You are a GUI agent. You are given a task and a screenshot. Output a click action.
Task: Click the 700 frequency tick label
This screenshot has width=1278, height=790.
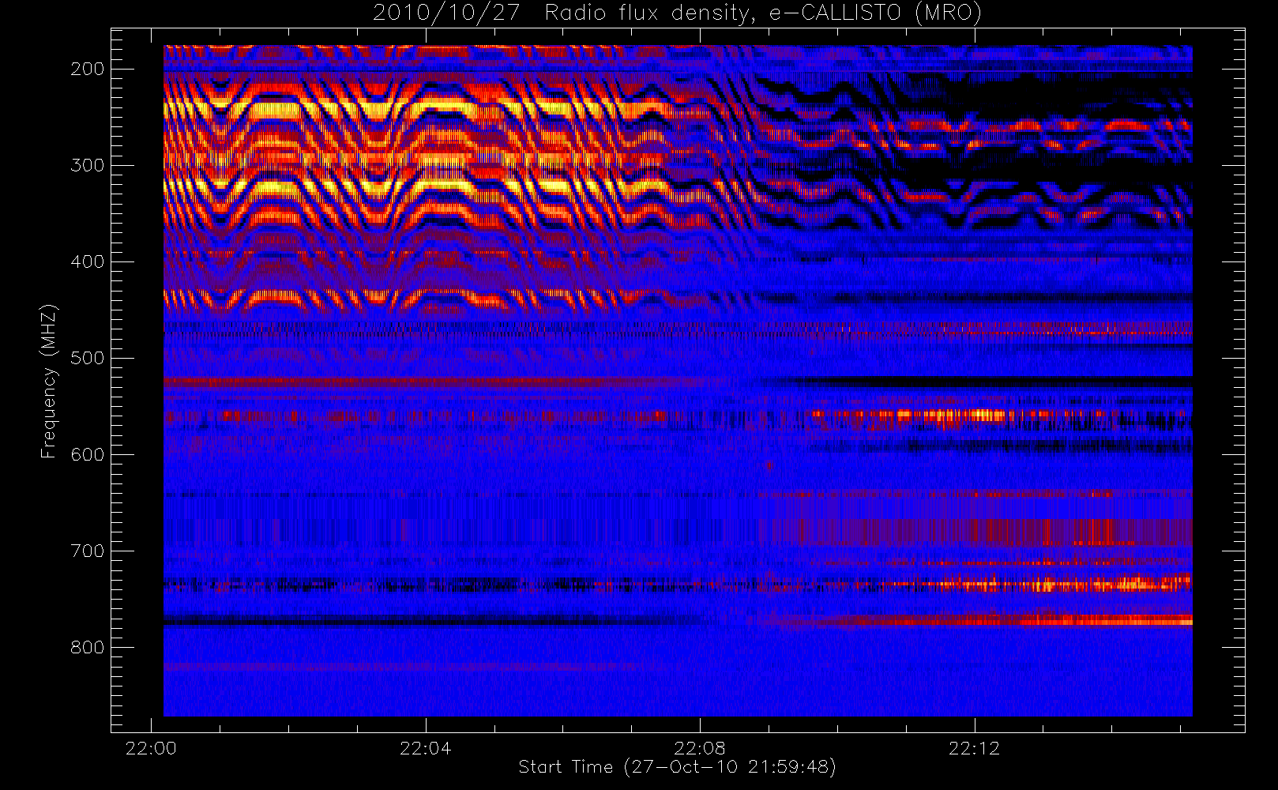click(88, 551)
